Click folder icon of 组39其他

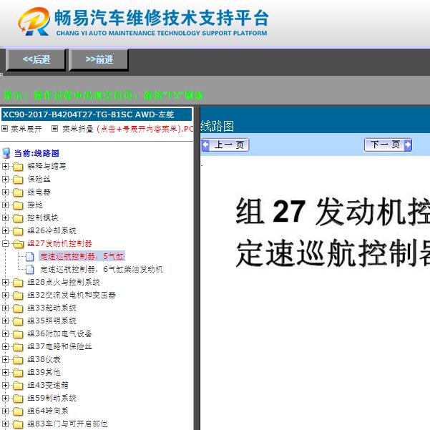pos(18,373)
